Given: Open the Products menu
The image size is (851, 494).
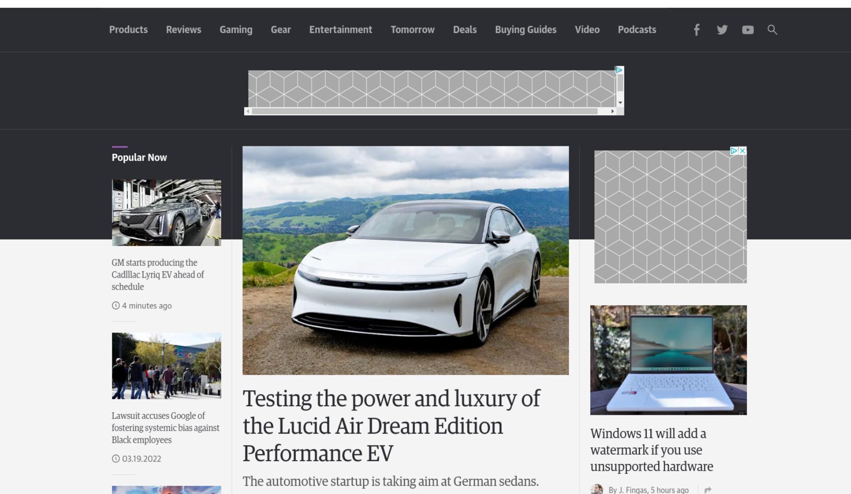Looking at the screenshot, I should click(x=128, y=30).
